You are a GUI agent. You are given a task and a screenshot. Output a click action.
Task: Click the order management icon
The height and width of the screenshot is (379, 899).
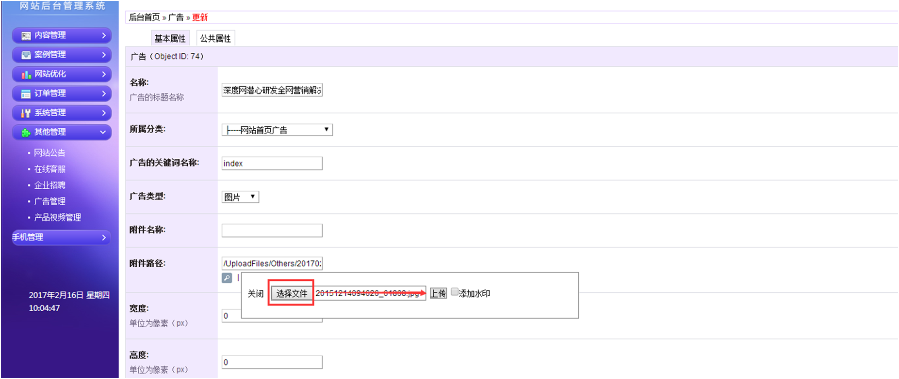(26, 94)
